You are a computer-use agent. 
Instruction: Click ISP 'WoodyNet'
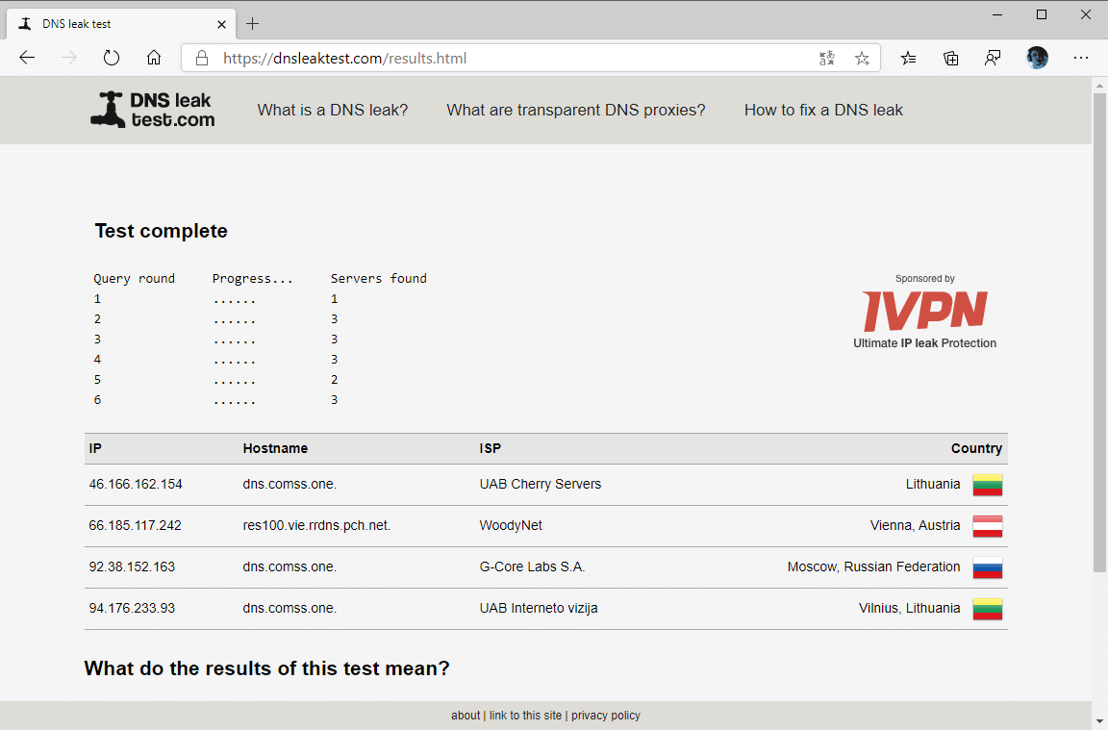click(511, 525)
